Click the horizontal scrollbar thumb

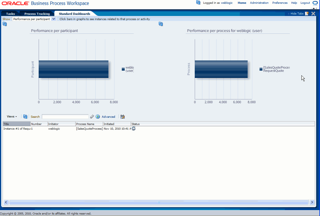pos(159,202)
